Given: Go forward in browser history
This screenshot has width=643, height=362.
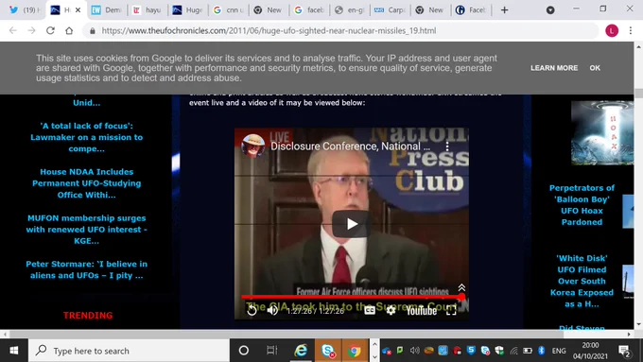Looking at the screenshot, I should pos(31,31).
